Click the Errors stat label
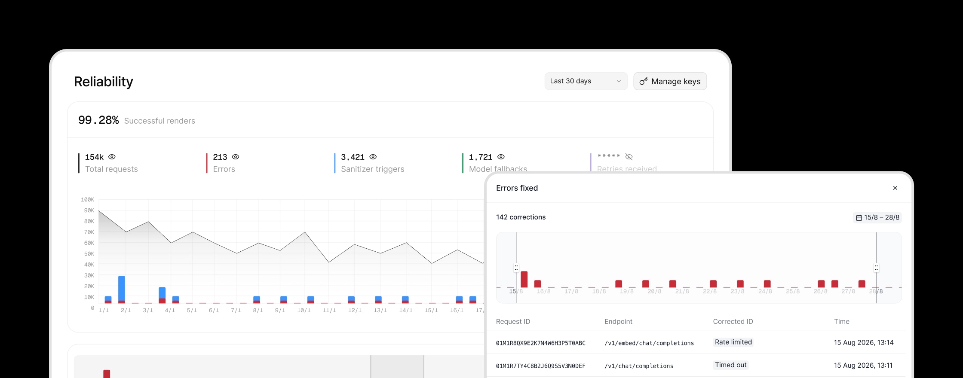This screenshot has width=963, height=378. coord(224,169)
